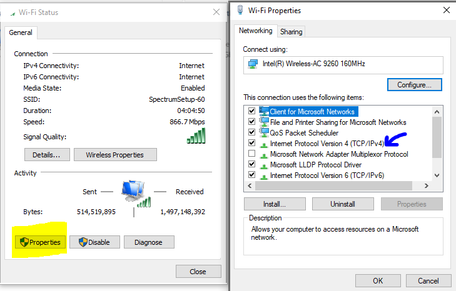456x291 pixels.
Task: Uncheck Client for Microsoft Networks checkbox
Action: click(251, 112)
